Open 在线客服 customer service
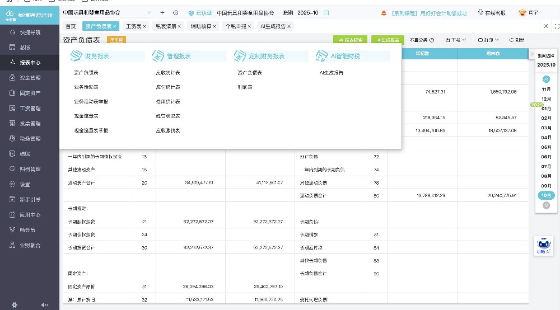560x310 pixels. (x=492, y=12)
